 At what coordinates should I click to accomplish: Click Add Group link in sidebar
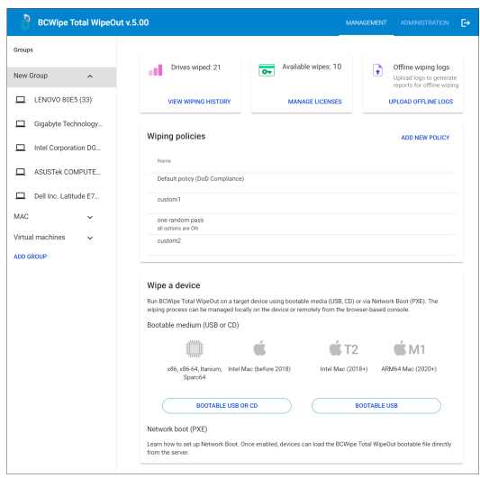[x=31, y=257]
